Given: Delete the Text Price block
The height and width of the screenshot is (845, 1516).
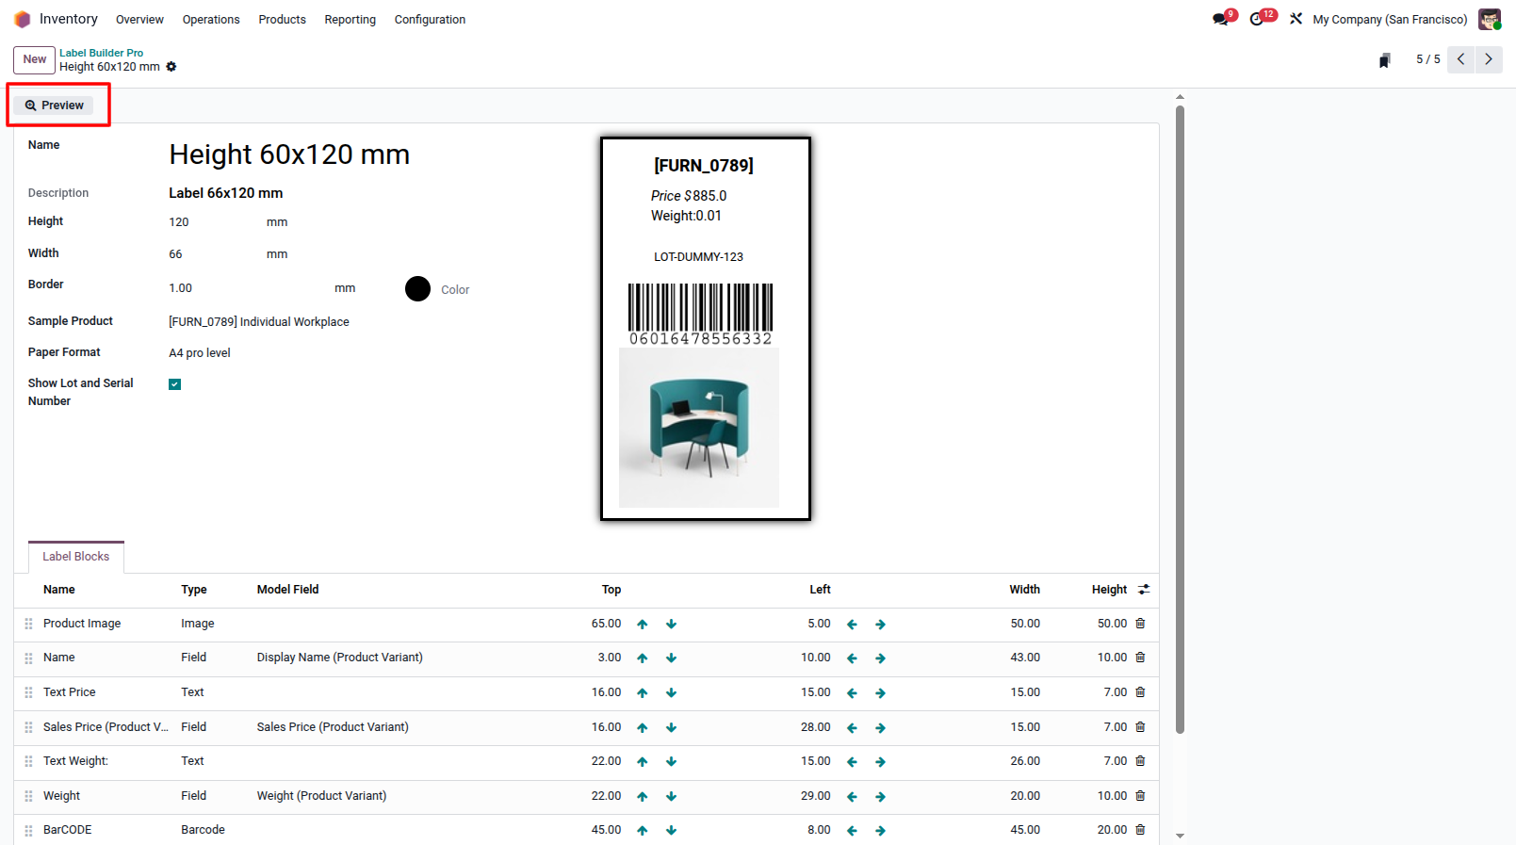Looking at the screenshot, I should [1140, 692].
